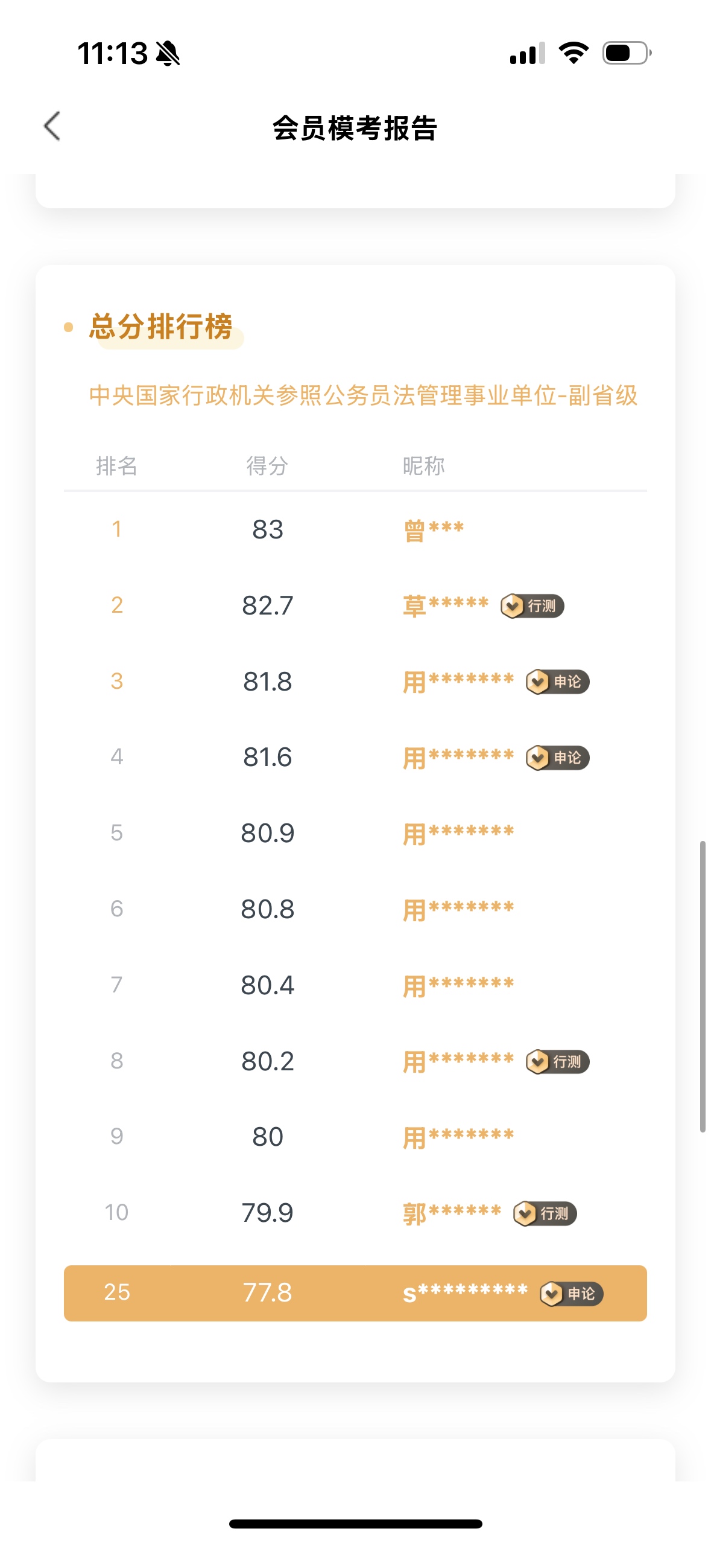Tap the 得分 column header
Viewport: 711px width, 1543px height.
267,465
